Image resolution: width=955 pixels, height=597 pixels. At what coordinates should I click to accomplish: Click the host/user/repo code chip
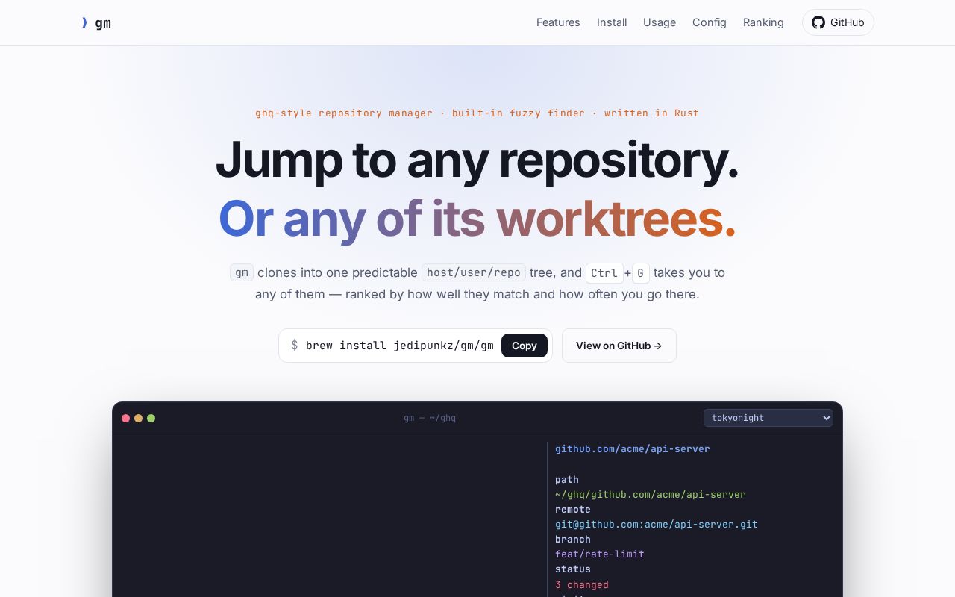(x=474, y=272)
